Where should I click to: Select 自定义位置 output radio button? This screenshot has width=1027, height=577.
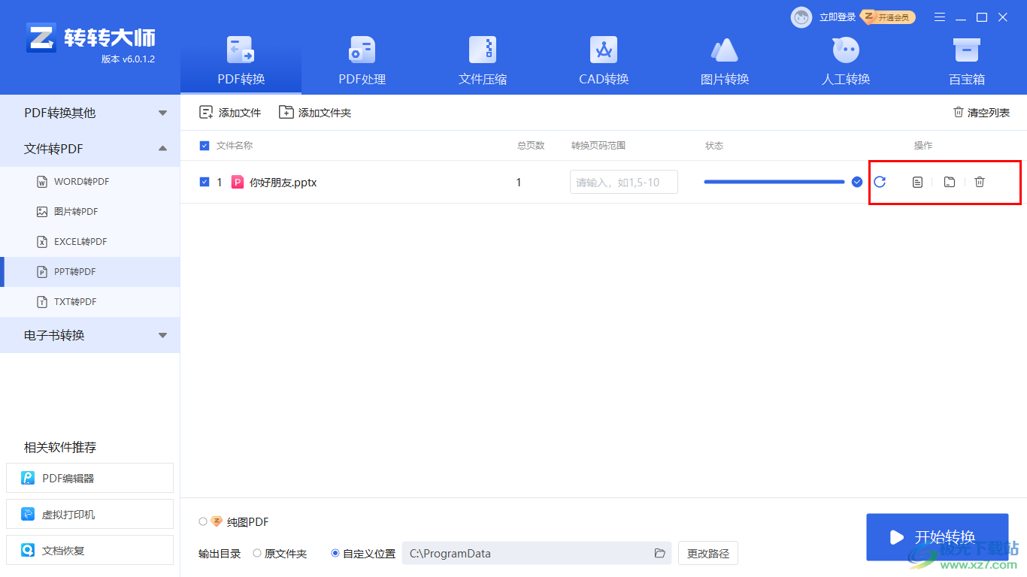pyautogui.click(x=335, y=554)
